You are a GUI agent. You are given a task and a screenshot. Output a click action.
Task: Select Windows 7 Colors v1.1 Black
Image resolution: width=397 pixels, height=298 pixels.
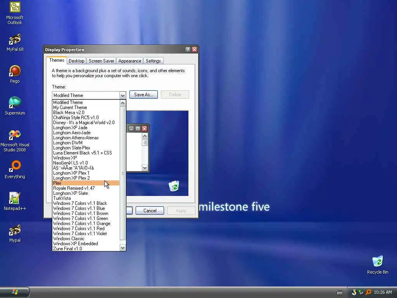click(86, 203)
